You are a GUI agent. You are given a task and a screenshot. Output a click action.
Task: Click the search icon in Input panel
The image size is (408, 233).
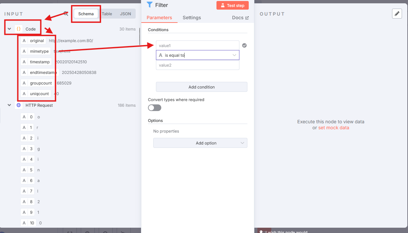(66, 14)
